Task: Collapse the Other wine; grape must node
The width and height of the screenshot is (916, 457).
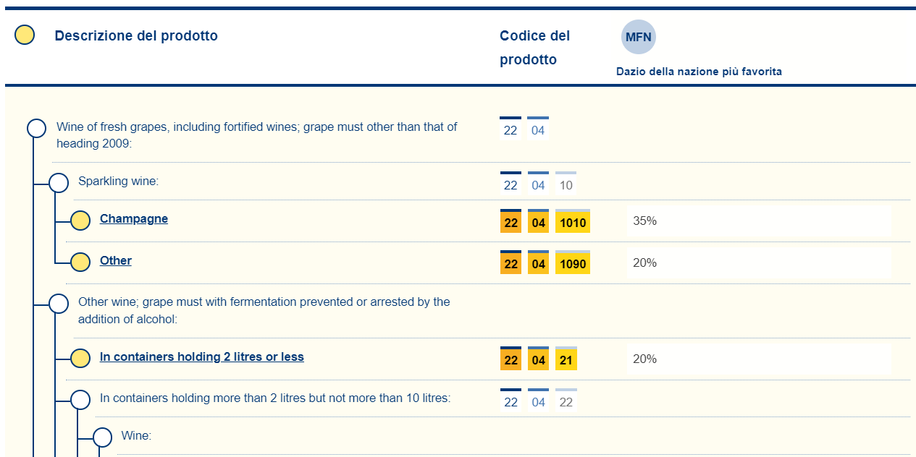Action: pos(59,303)
